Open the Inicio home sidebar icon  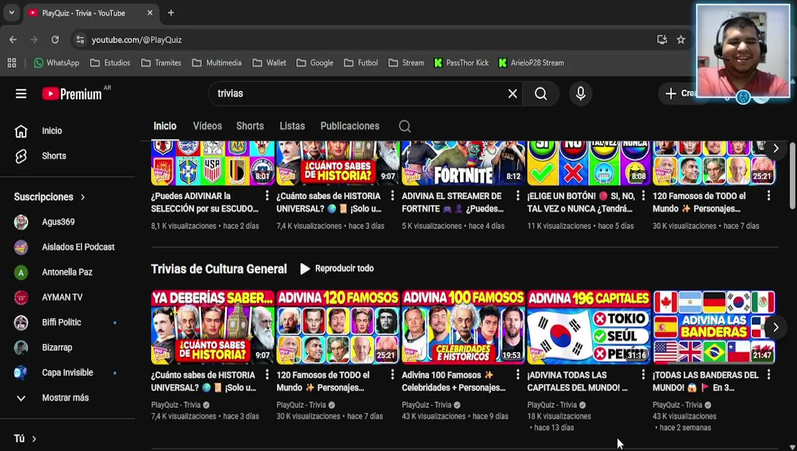21,131
